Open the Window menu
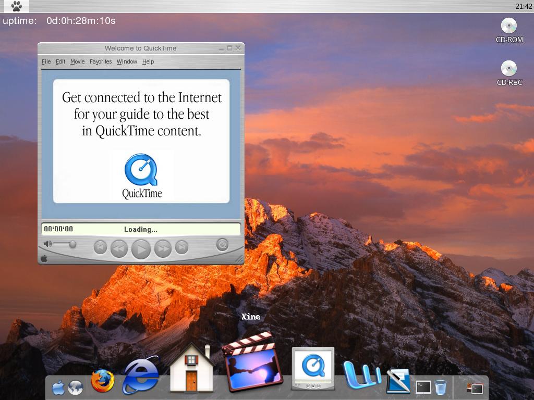This screenshot has width=534, height=400. pos(127,61)
